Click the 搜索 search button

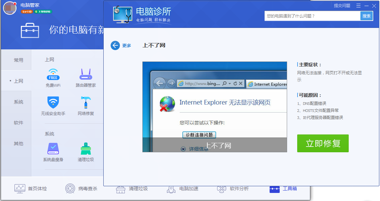click(x=367, y=16)
